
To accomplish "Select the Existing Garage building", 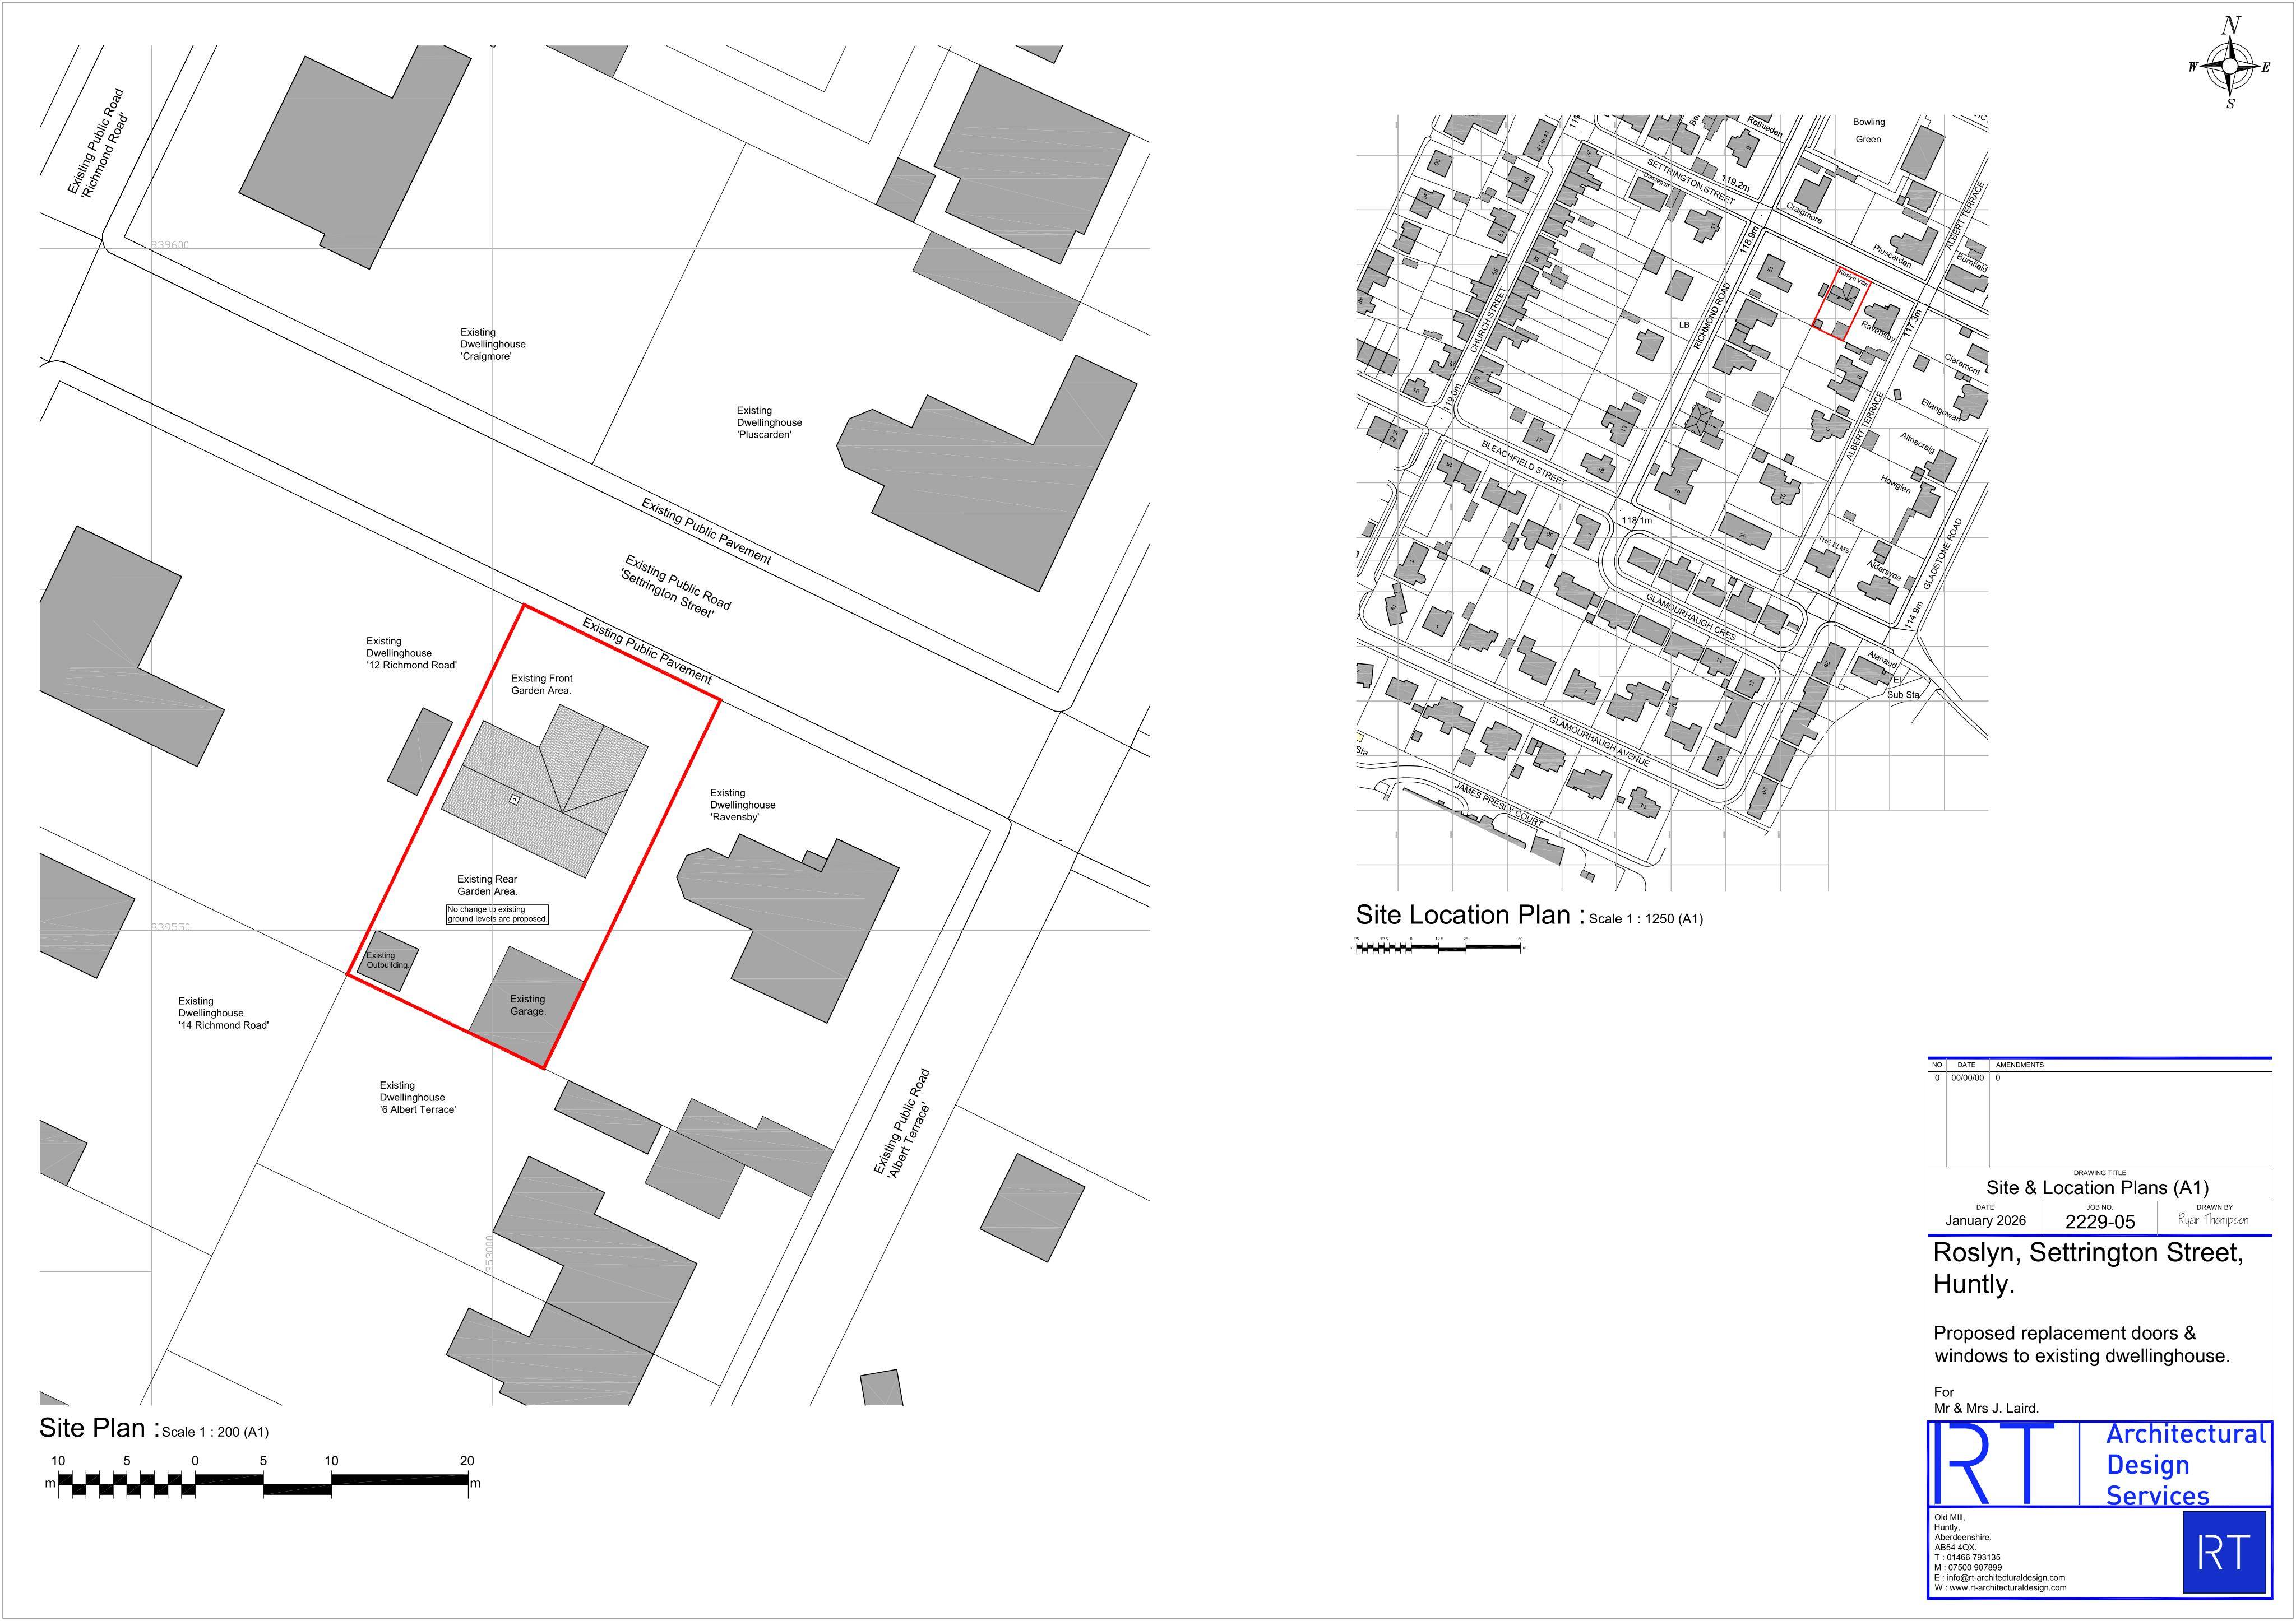I will 527,1006.
